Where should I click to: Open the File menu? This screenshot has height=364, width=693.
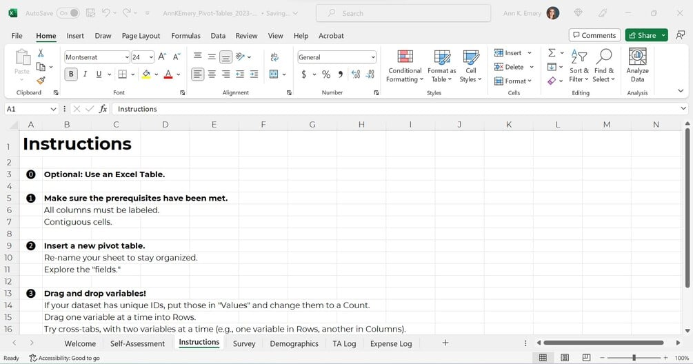click(x=17, y=36)
